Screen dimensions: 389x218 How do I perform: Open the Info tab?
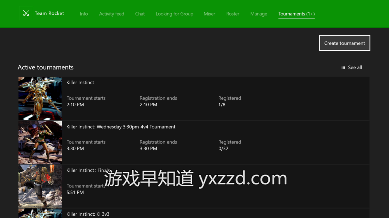(84, 14)
